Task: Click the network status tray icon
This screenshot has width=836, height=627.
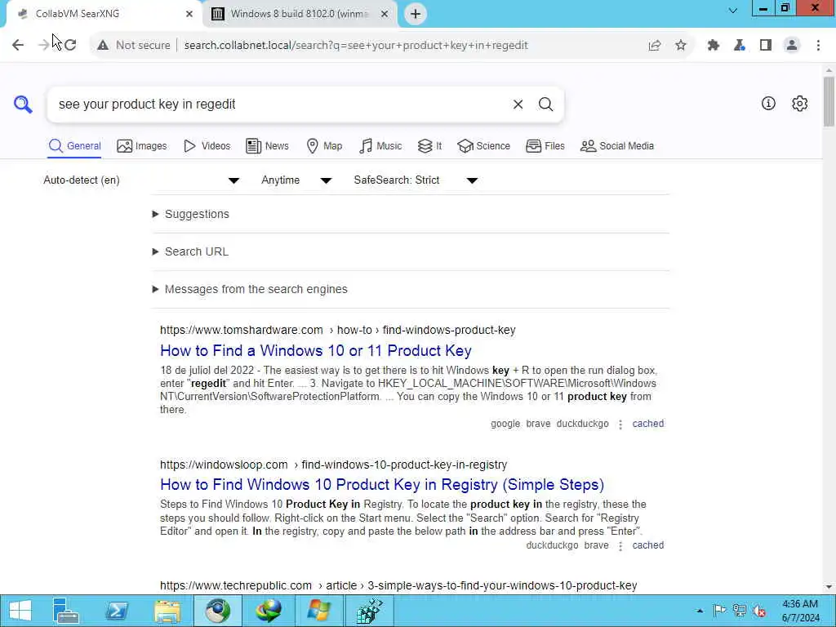Action: coord(740,611)
